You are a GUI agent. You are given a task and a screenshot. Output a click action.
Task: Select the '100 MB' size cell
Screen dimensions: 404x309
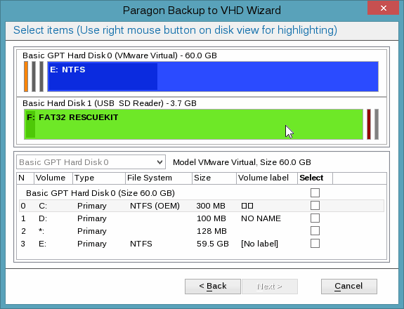point(211,218)
